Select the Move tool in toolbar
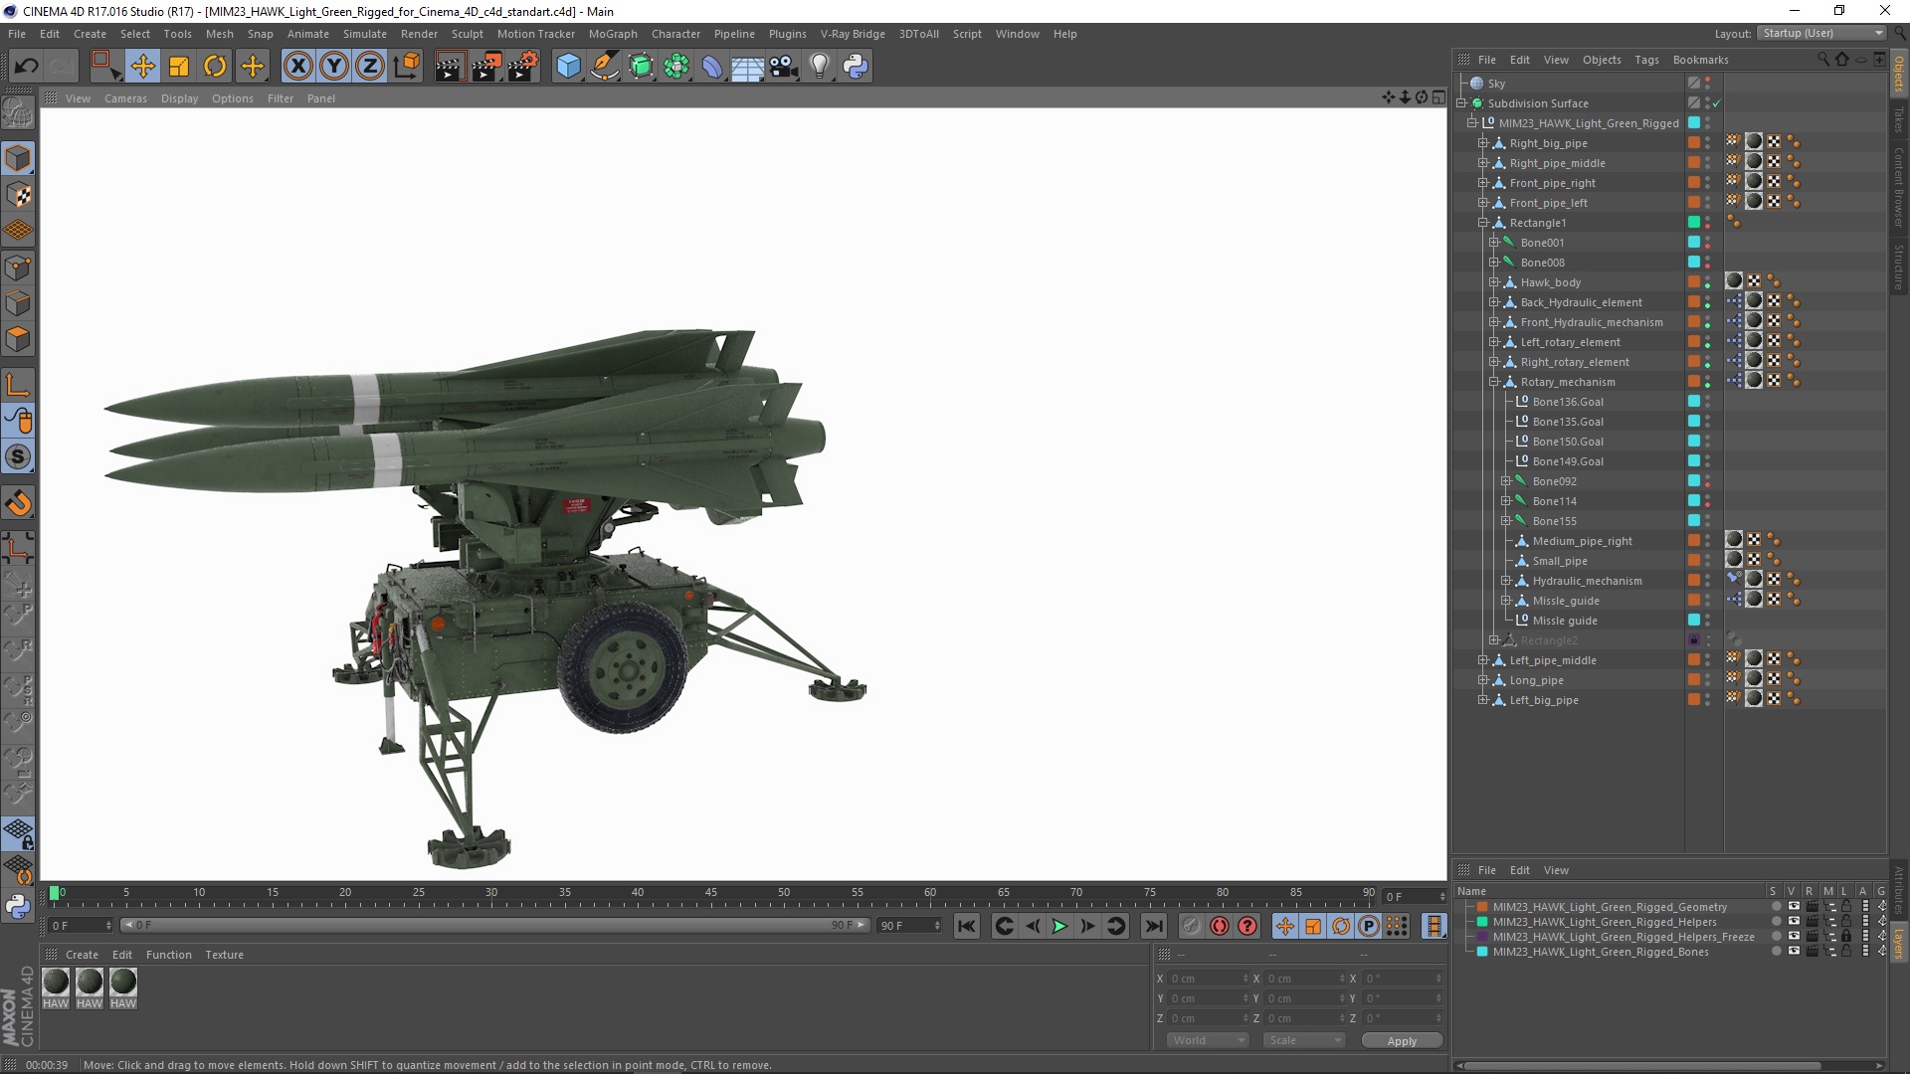The image size is (1910, 1074). pos(142,67)
